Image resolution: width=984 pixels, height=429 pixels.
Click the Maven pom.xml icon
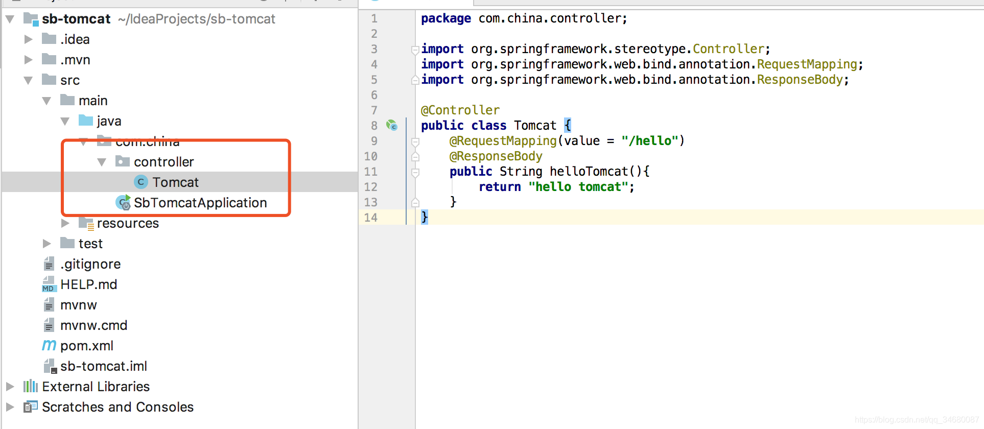point(49,346)
